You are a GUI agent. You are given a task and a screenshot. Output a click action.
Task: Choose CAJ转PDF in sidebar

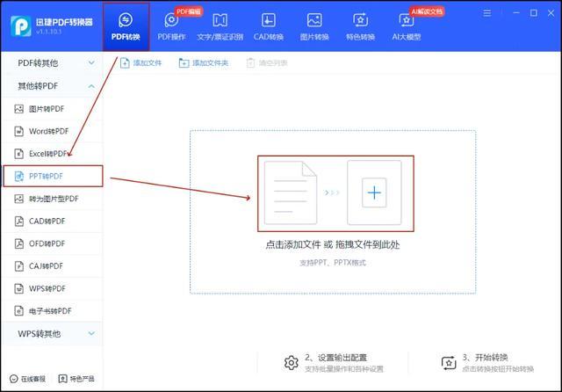tap(53, 266)
